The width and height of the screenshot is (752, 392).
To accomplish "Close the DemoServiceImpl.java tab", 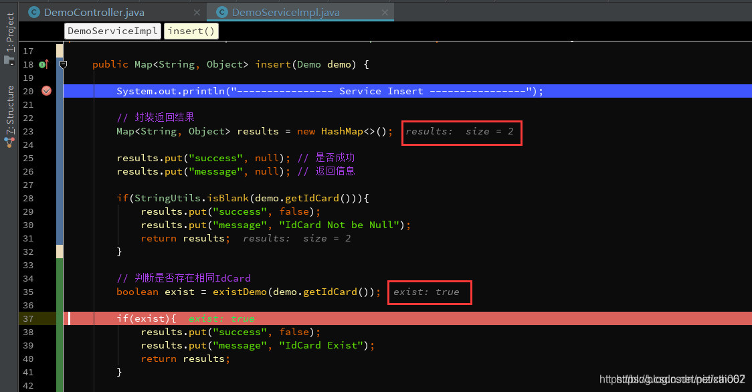I will click(x=385, y=13).
